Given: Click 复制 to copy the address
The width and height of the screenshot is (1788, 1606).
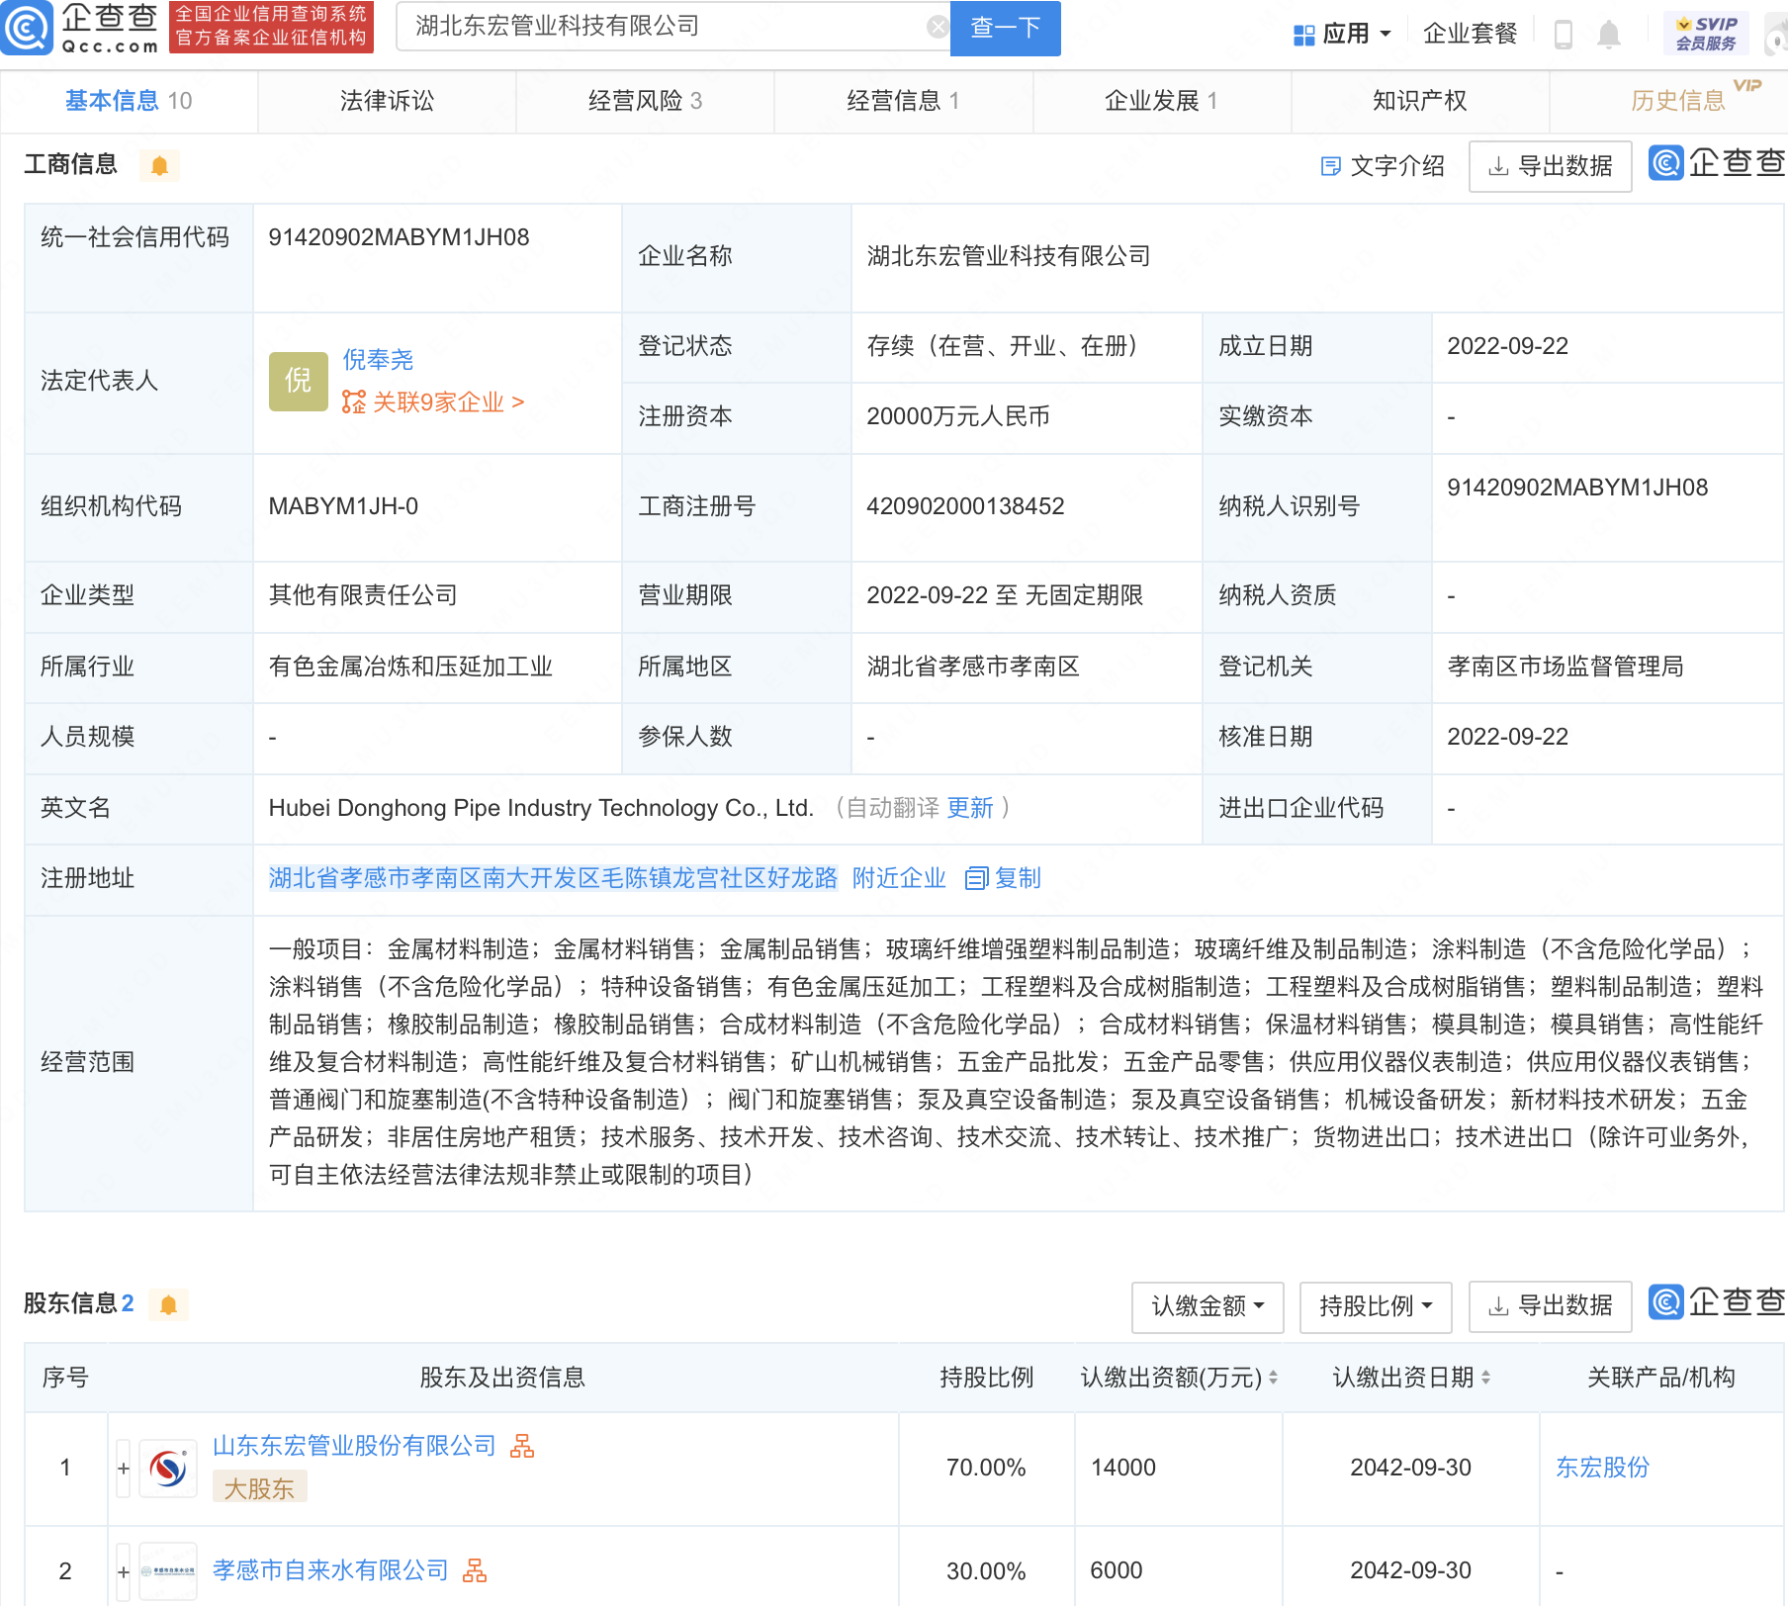Looking at the screenshot, I should click(x=1018, y=878).
